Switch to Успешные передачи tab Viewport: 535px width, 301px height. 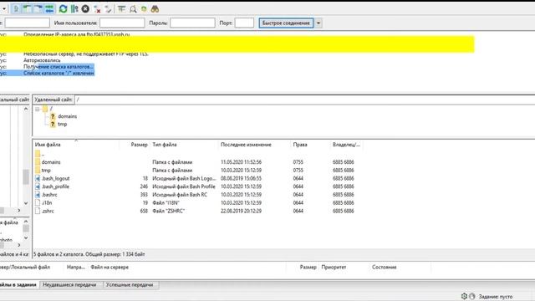(x=130, y=285)
